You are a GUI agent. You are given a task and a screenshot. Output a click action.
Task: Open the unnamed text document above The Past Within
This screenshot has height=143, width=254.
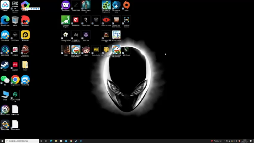pyautogui.click(x=15, y=110)
